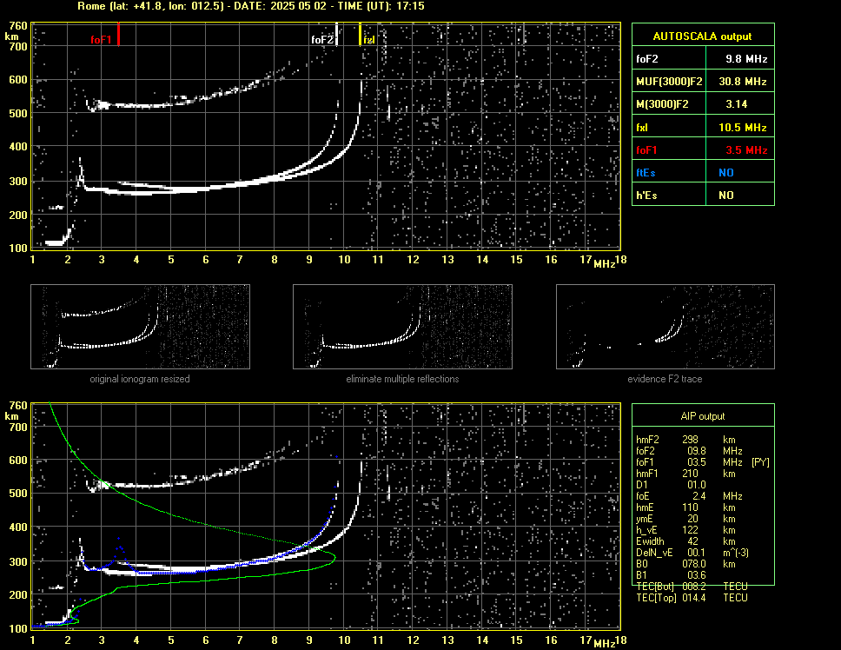
Task: Click the white foF2 marker on top ionogram
Action: (x=336, y=34)
